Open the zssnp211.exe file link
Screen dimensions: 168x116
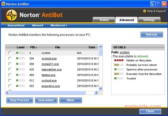pyautogui.click(x=50, y=64)
